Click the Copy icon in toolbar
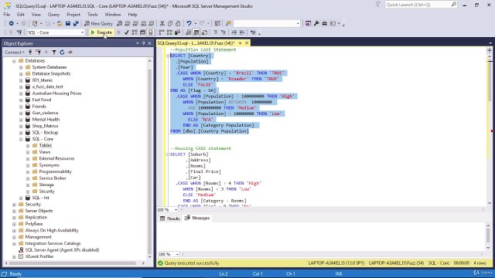Viewport: 495px width, 278px height. point(170,23)
